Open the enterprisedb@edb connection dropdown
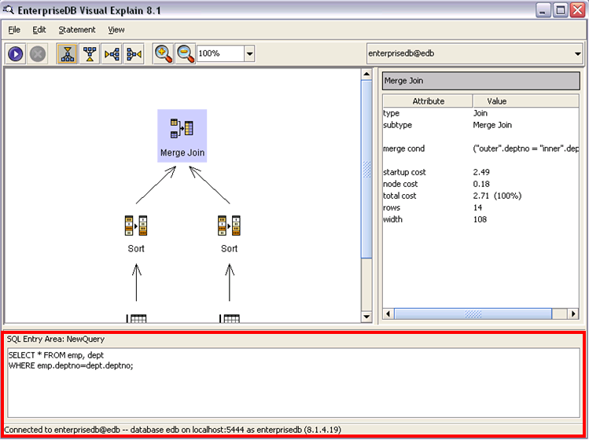The width and height of the screenshot is (589, 440). [578, 53]
